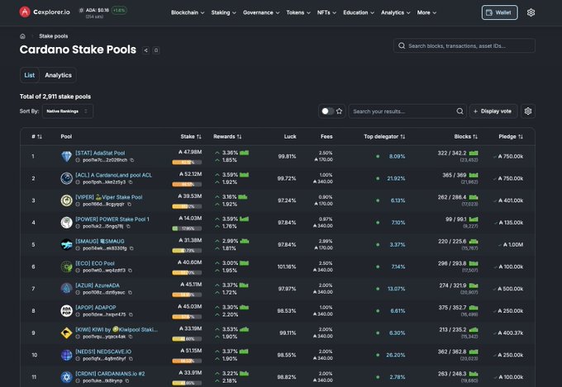
Task: Expand the Governance menu
Action: pyautogui.click(x=261, y=12)
